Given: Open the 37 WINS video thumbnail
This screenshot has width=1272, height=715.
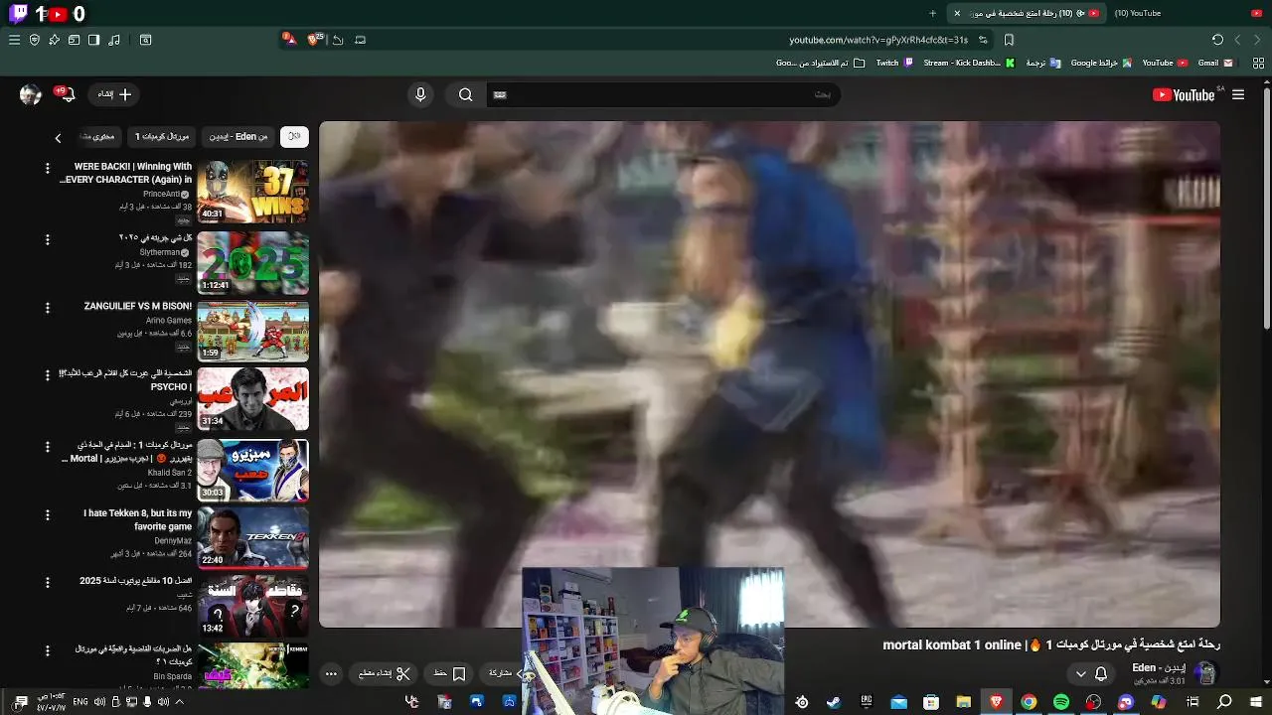Looking at the screenshot, I should (252, 192).
